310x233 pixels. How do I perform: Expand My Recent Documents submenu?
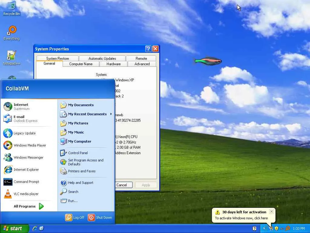(86, 114)
